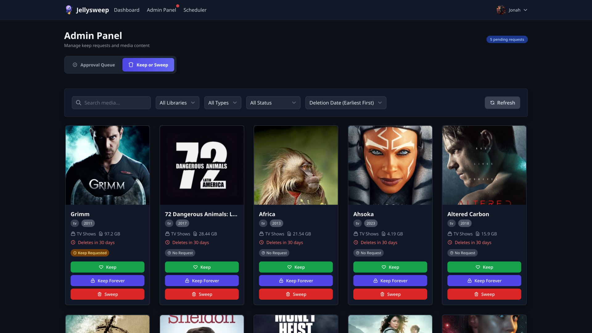Open the All Libraries dropdown

177,103
